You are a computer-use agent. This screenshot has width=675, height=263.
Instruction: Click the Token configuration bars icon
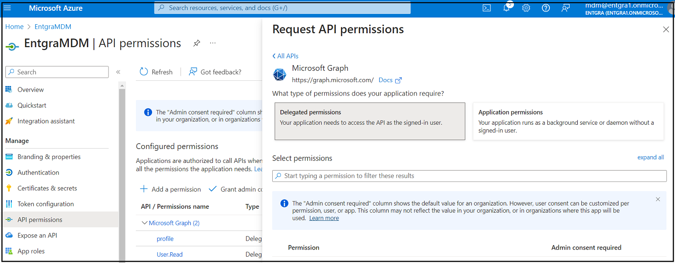click(x=9, y=204)
